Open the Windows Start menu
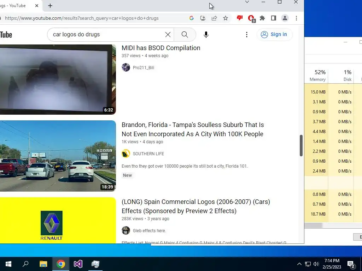The image size is (362, 271). (8, 264)
